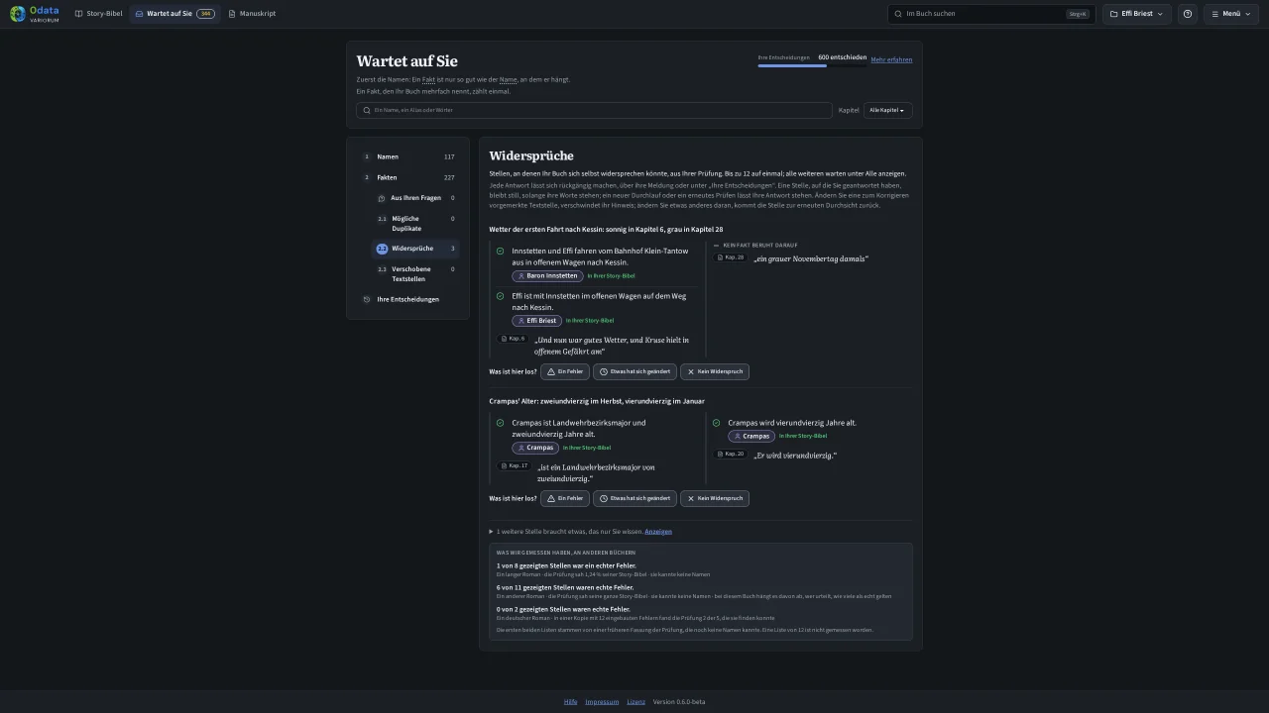The height and width of the screenshot is (713, 1269).
Task: Open the Kap. 20 chapter reference
Action: pyautogui.click(x=731, y=454)
